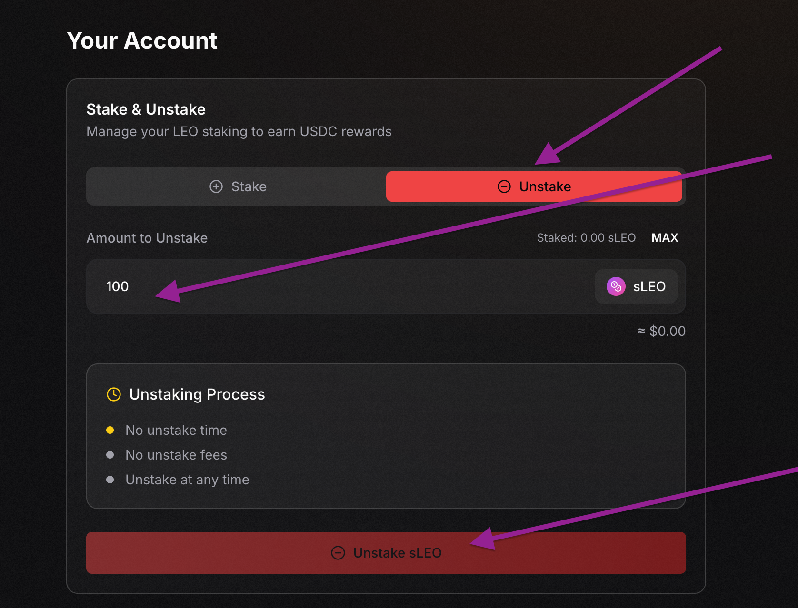Click the ≈ $0.00 value estimate
This screenshot has width=798, height=608.
661,331
